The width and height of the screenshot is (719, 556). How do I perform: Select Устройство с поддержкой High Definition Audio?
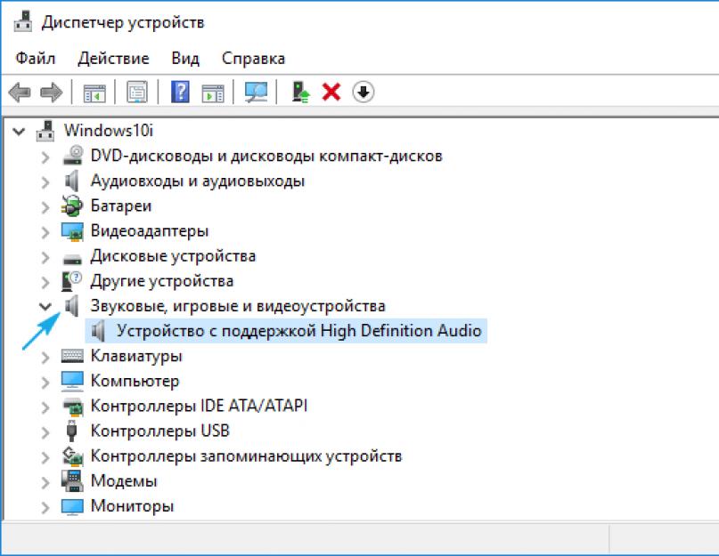click(299, 331)
